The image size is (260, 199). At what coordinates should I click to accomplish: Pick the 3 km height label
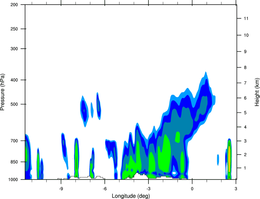click(245, 141)
